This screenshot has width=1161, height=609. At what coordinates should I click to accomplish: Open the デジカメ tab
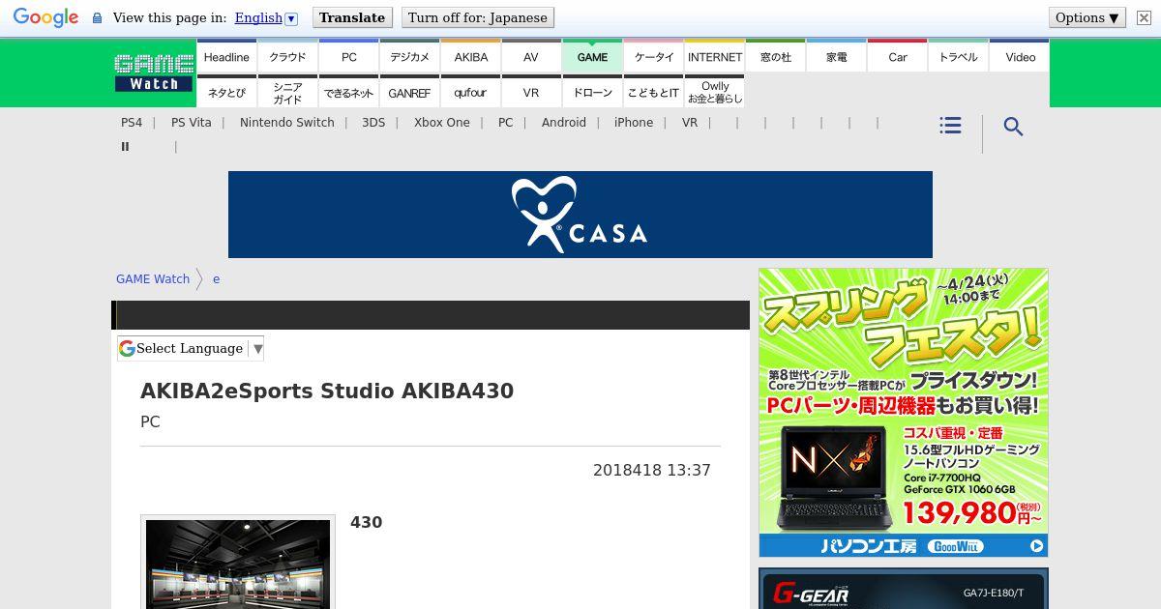(409, 57)
